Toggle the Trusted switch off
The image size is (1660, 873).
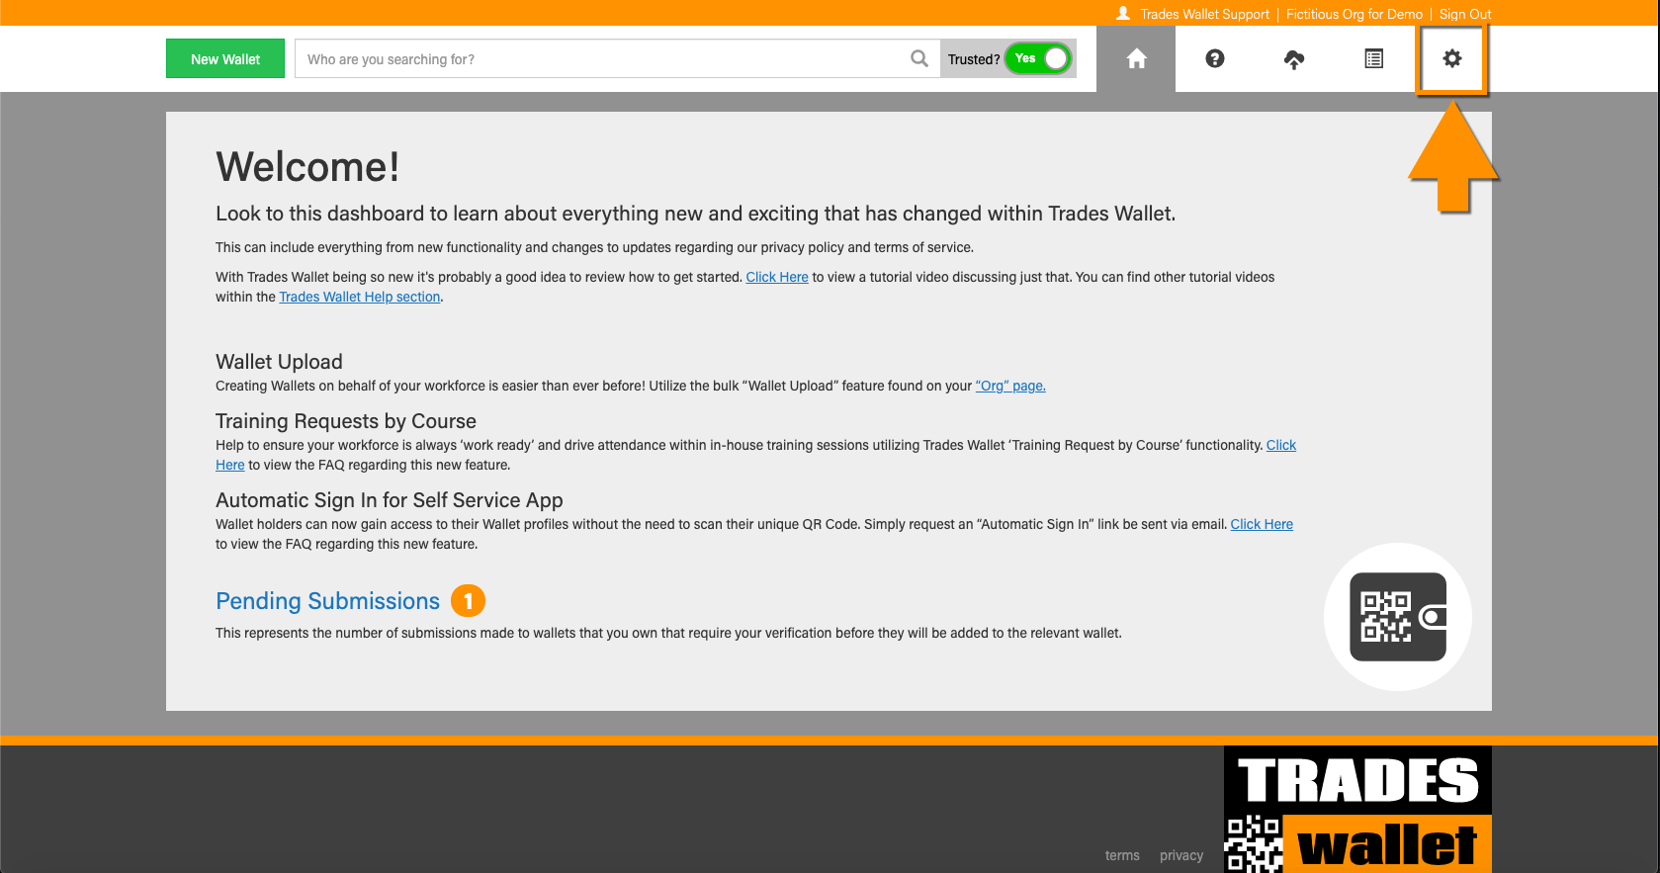tap(1038, 59)
